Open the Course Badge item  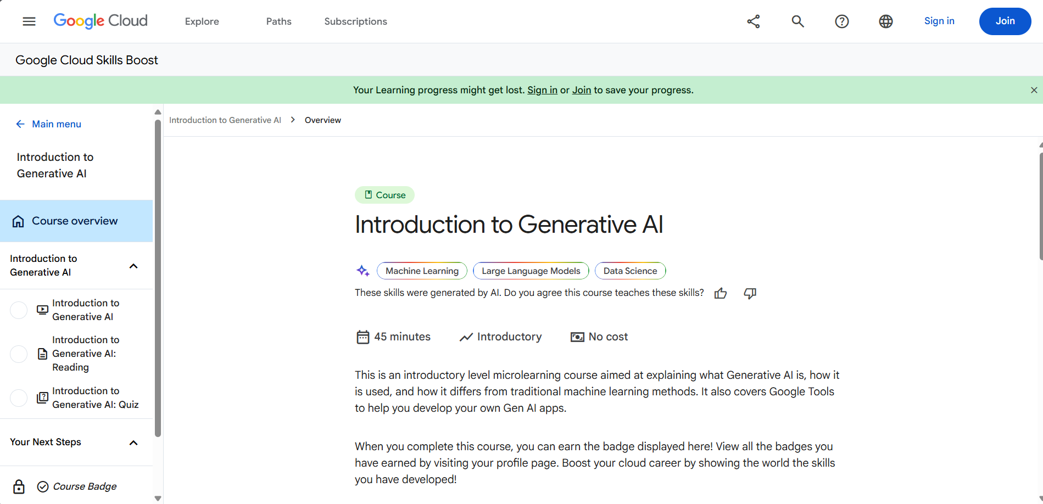pyautogui.click(x=85, y=486)
